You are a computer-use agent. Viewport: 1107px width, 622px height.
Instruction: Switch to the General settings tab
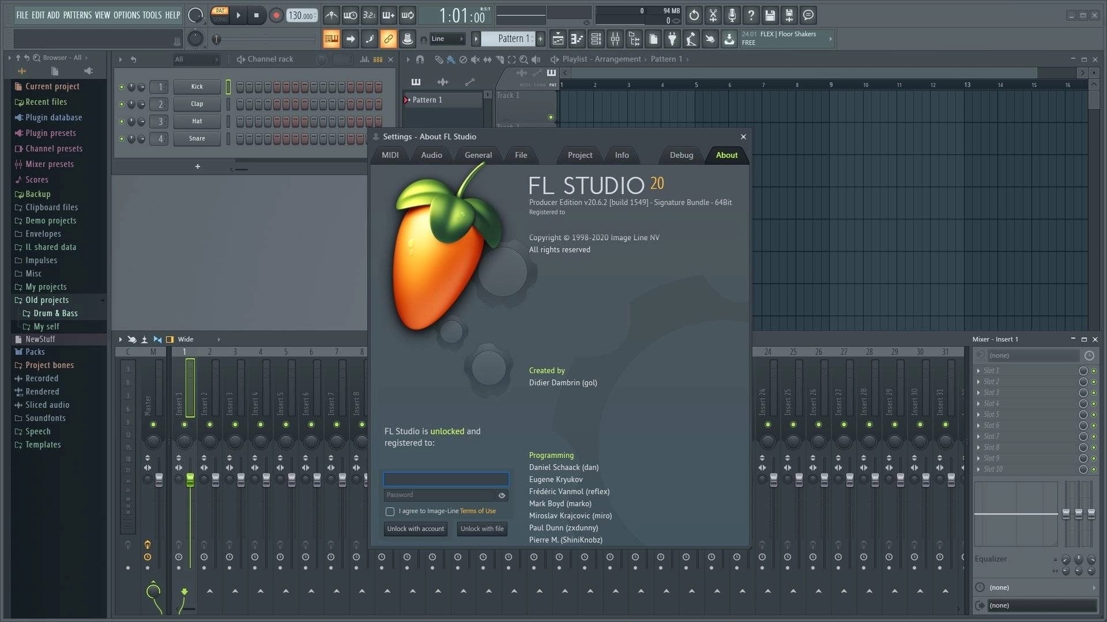pyautogui.click(x=478, y=155)
